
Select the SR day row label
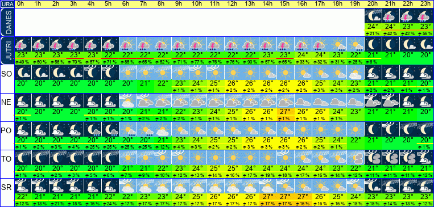pos(6,188)
